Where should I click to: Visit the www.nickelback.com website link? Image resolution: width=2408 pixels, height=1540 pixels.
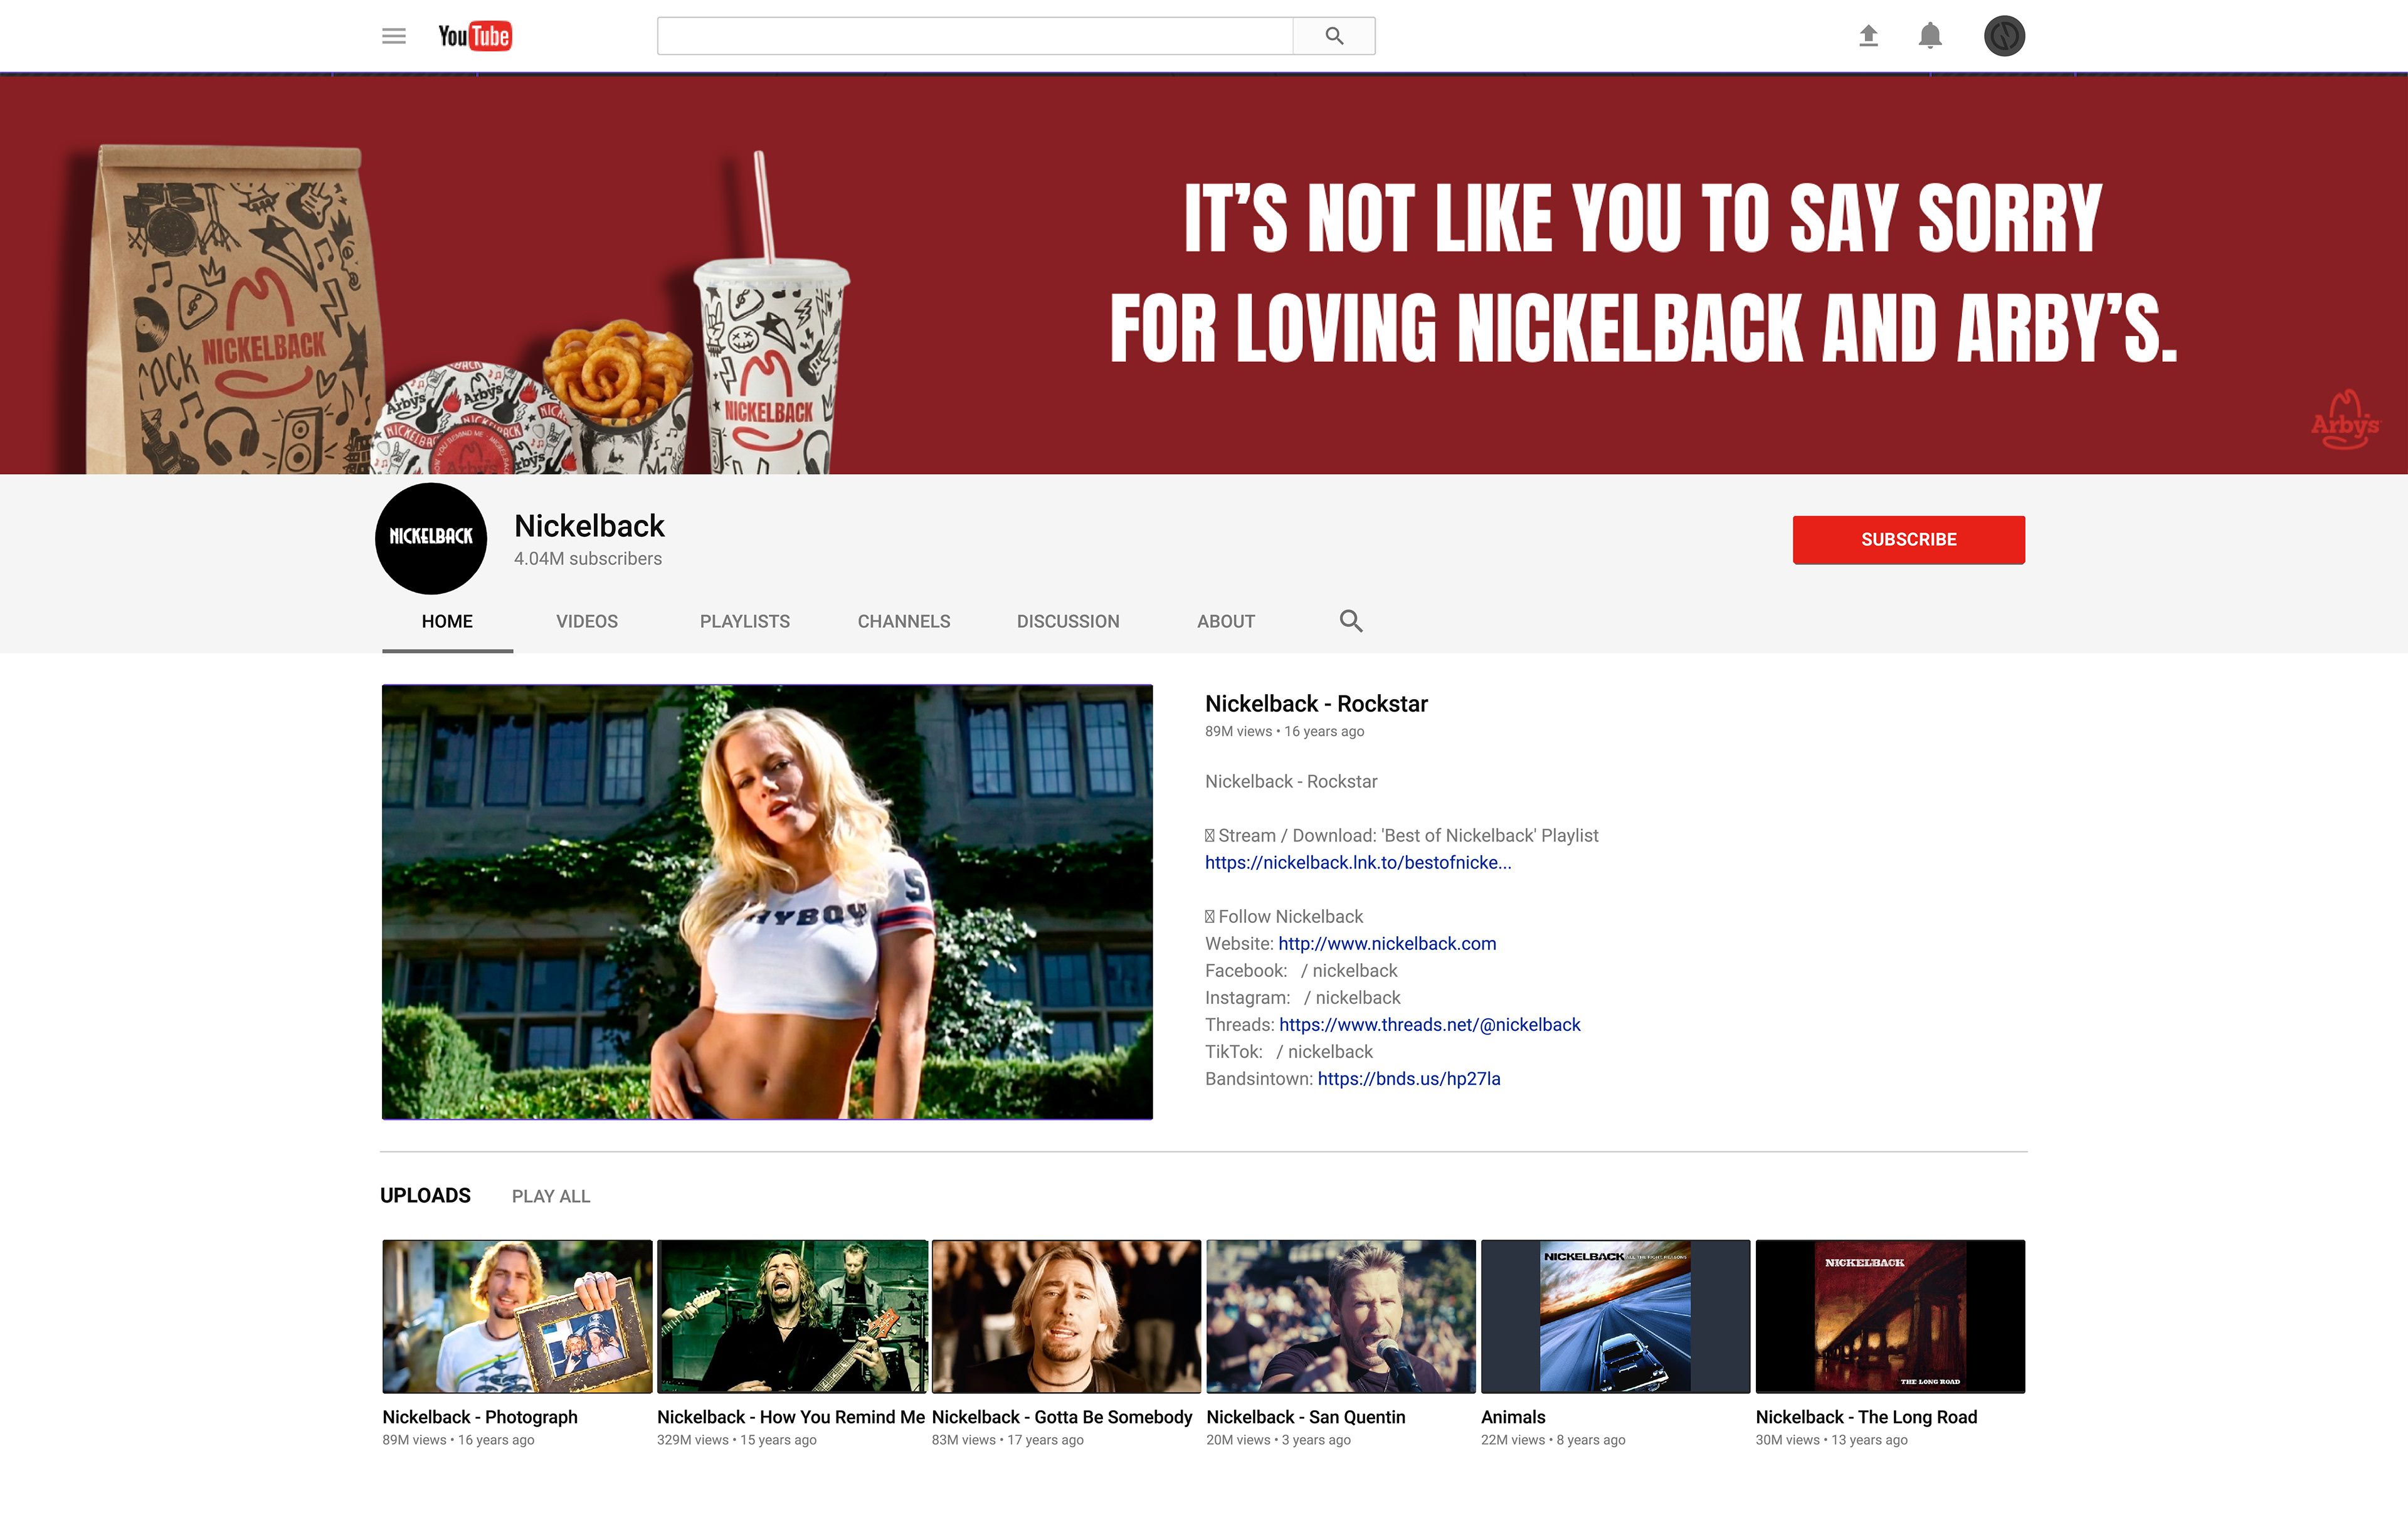coord(1387,943)
